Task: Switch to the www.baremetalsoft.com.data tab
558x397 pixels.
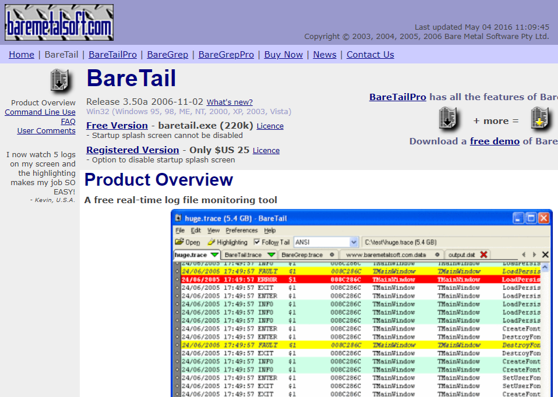Action: coord(391,255)
